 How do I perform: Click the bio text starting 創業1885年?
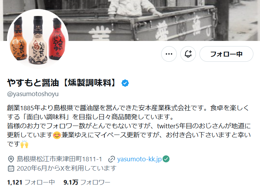(x=129, y=126)
